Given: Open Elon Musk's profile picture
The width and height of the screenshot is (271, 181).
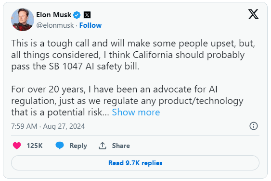Looking at the screenshot, I should [x=23, y=20].
